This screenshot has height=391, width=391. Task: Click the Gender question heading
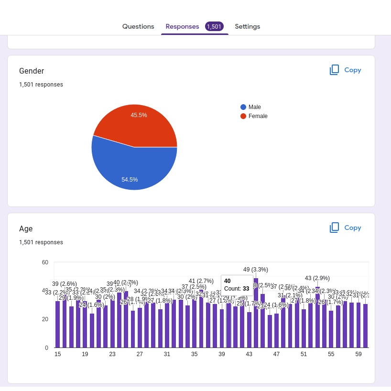click(x=32, y=71)
